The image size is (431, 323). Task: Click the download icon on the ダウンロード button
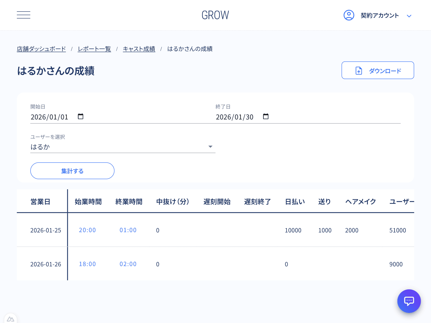coord(358,70)
